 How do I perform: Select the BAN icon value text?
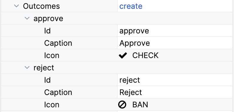click(x=140, y=105)
